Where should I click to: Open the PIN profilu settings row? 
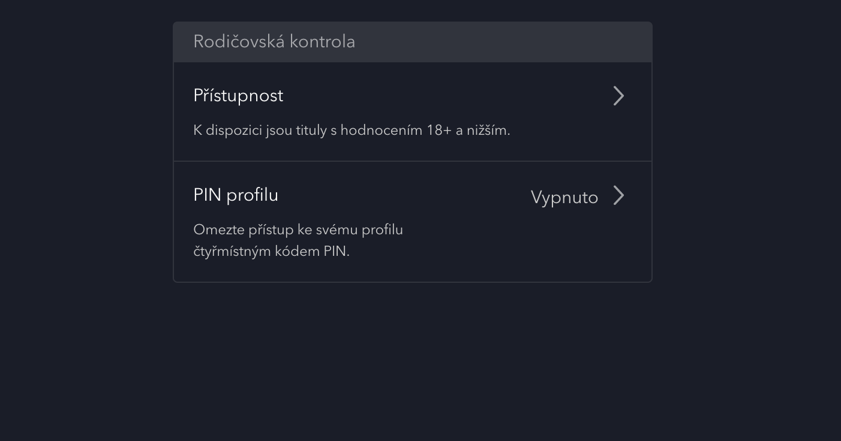(412, 221)
